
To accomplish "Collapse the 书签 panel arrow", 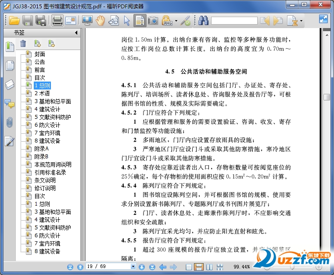I will pyautogui.click(x=76, y=32).
